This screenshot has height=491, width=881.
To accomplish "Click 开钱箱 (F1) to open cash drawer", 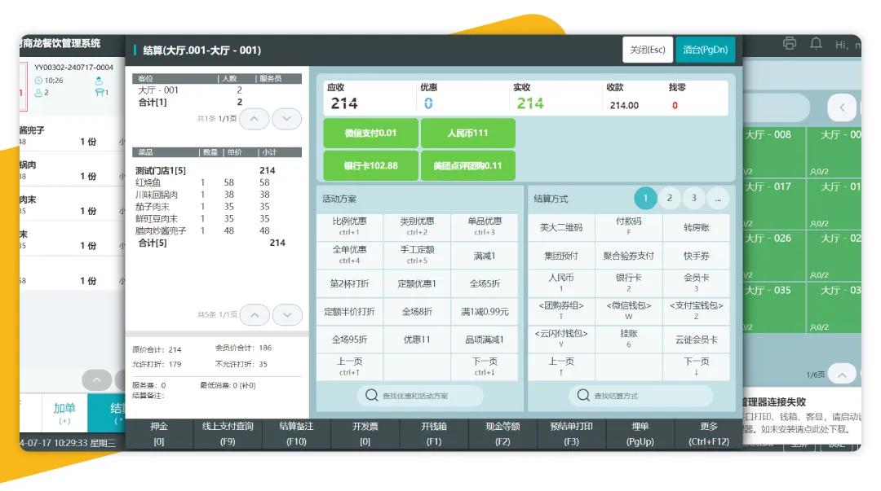I will [x=434, y=434].
